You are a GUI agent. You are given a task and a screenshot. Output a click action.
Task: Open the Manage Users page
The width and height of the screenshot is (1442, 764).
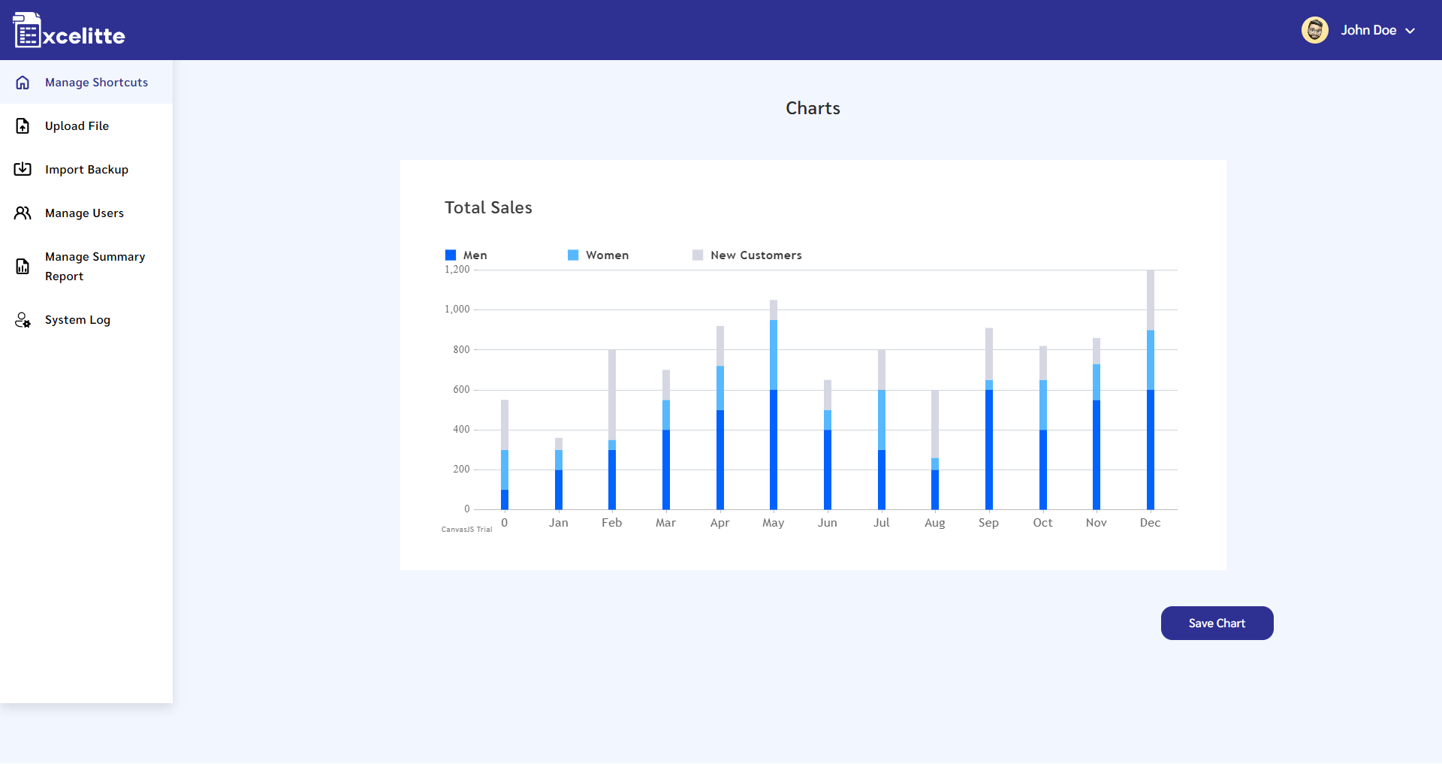[84, 213]
